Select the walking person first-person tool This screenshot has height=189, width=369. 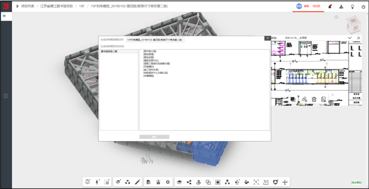(97, 182)
